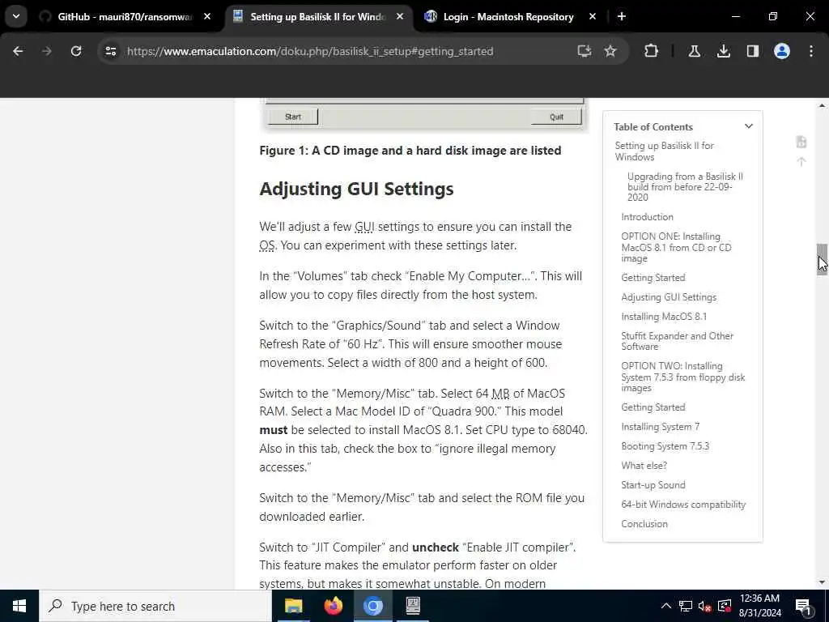Click the Figure 1 caption text

[410, 151]
